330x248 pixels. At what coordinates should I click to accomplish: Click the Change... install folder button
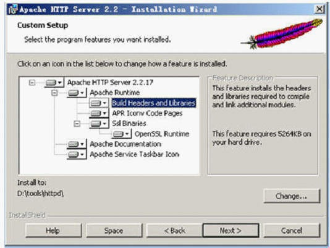coord(292,196)
